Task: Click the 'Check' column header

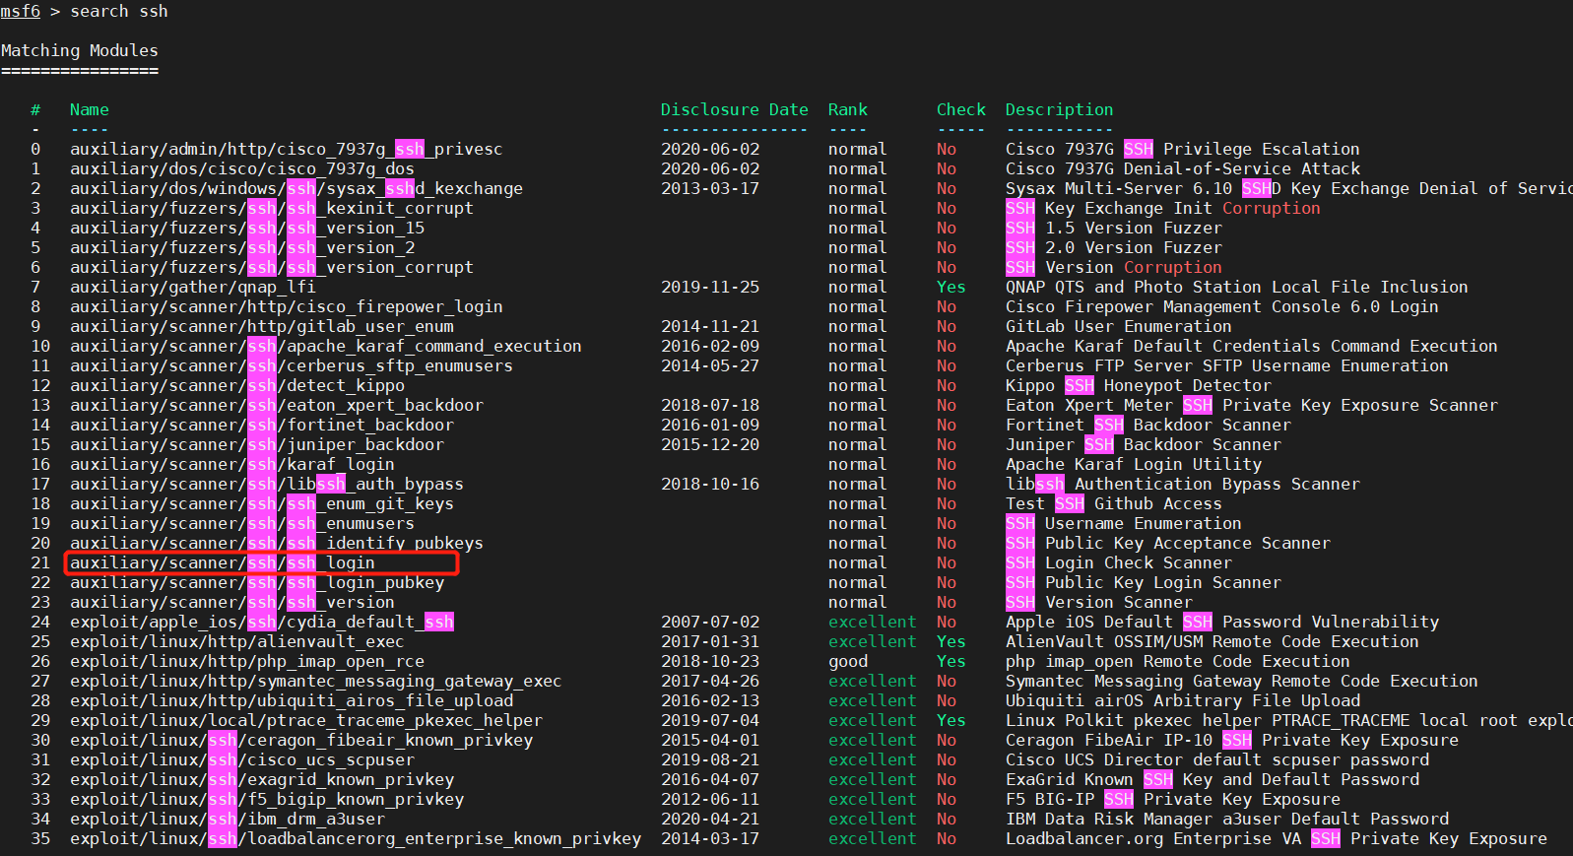Action: 961,109
